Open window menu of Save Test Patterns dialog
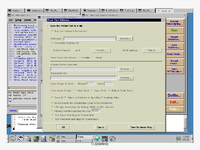Image resolution: width=200 pixels, height=150 pixels. click(x=45, y=20)
